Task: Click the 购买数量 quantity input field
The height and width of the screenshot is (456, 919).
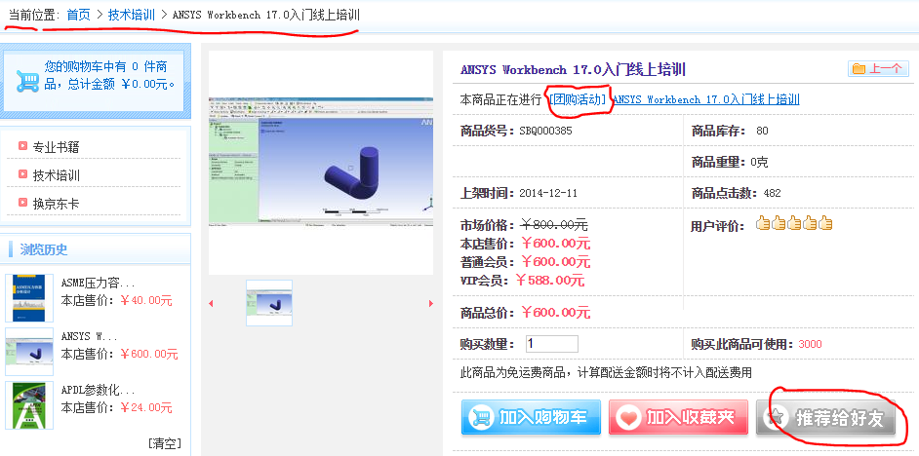Action: coord(552,344)
